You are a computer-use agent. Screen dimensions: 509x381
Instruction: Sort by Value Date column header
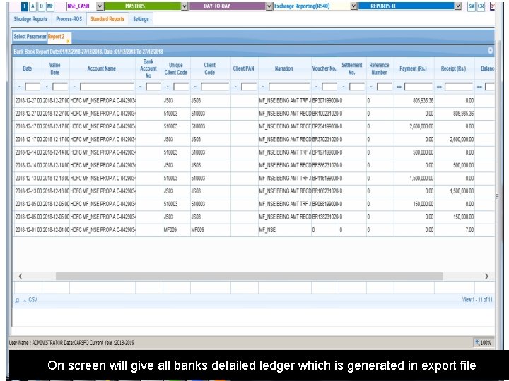pos(55,68)
